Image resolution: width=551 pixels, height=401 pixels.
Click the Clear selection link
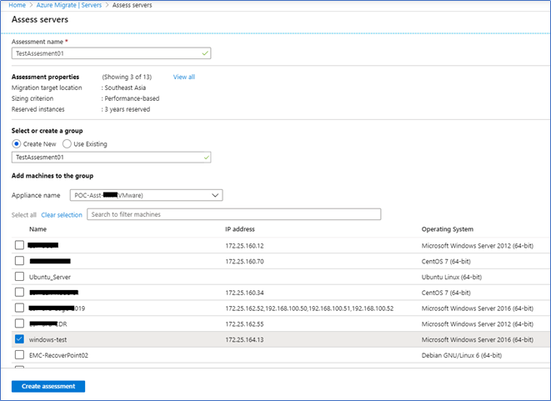pyautogui.click(x=62, y=215)
